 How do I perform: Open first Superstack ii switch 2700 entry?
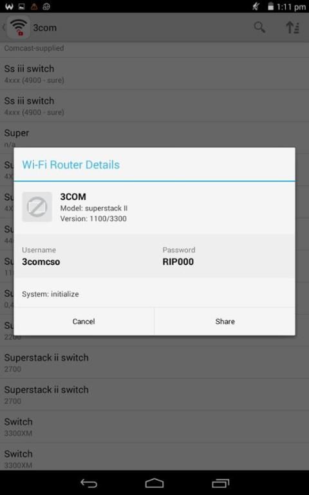click(154, 363)
